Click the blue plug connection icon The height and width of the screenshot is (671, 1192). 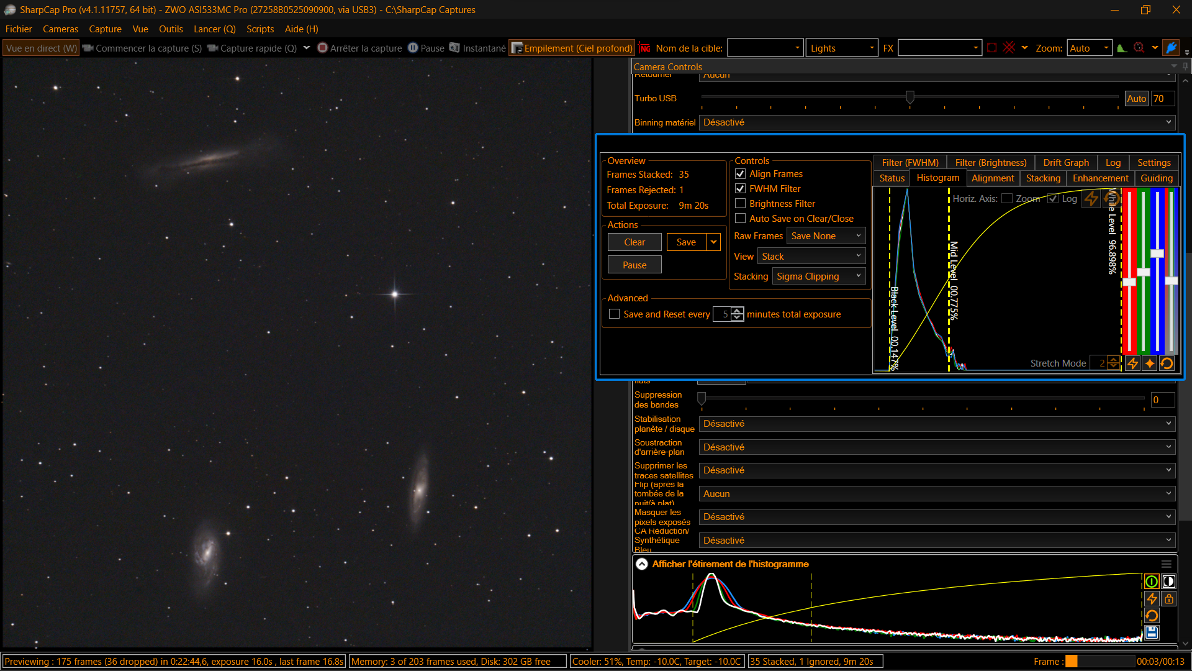click(1171, 48)
